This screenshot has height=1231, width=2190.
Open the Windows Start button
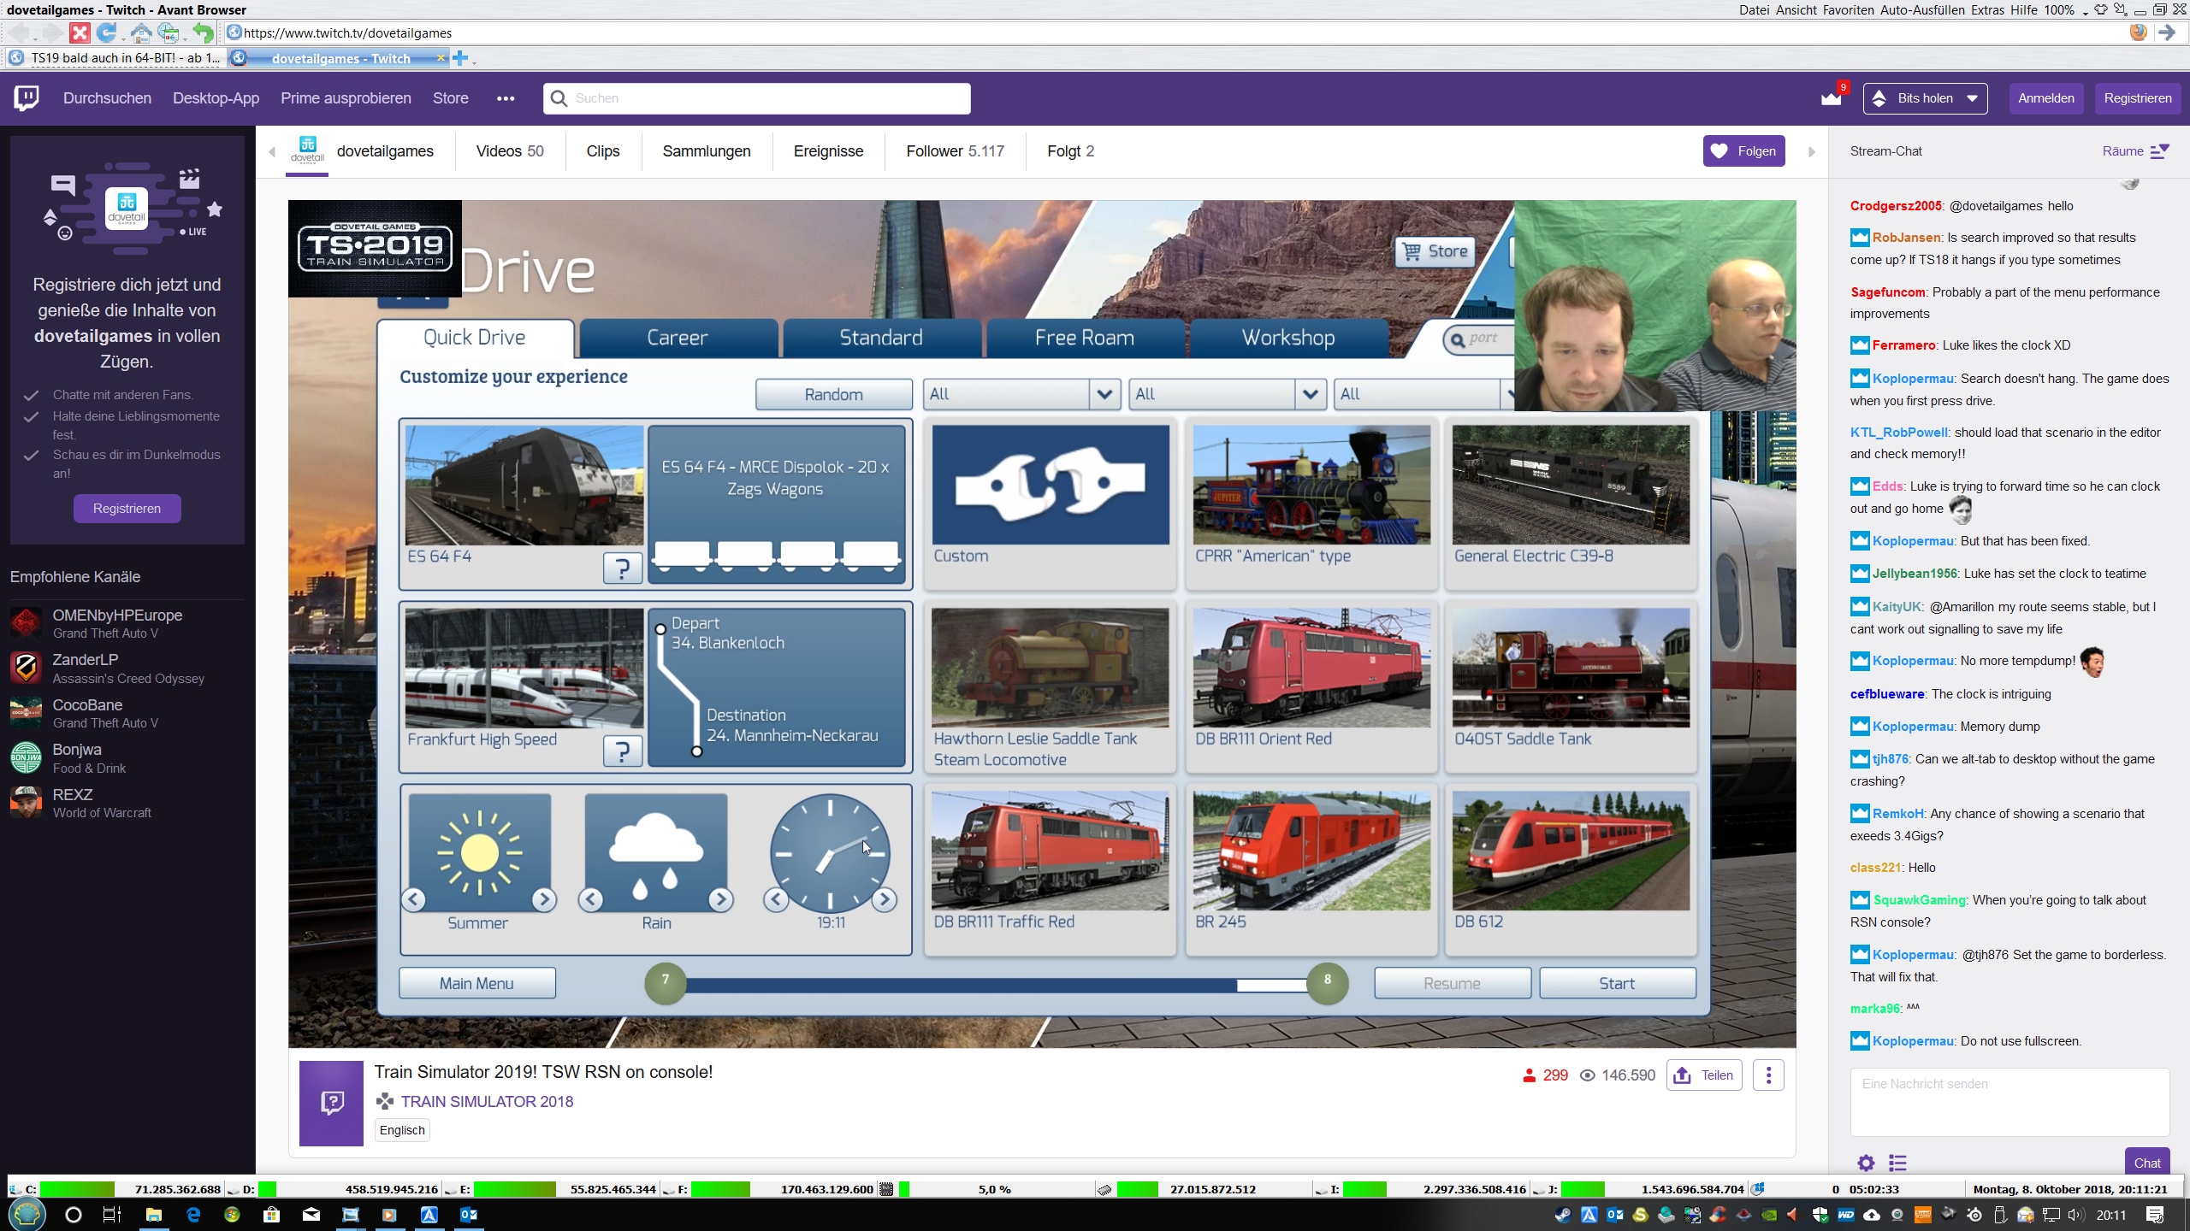click(x=27, y=1214)
